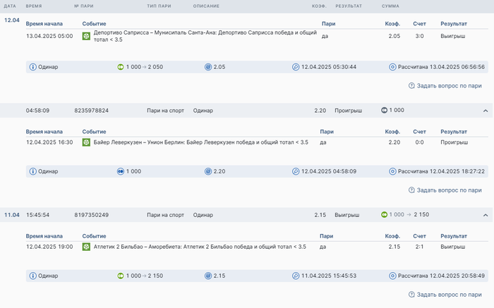The image size is (494, 308).
Task: Click coin icon next to 1 000 → 2 050
Action: point(121,67)
